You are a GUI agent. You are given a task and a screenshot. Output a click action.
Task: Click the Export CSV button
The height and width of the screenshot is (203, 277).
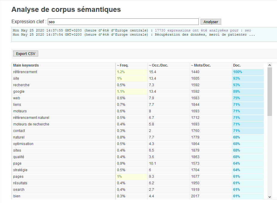pyautogui.click(x=26, y=54)
